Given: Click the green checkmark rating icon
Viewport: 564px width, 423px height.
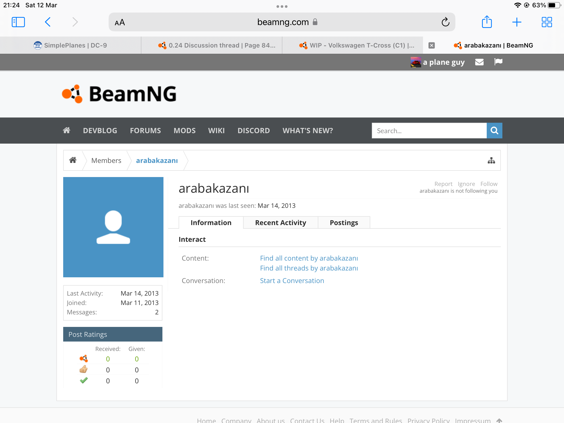Looking at the screenshot, I should click(x=84, y=380).
